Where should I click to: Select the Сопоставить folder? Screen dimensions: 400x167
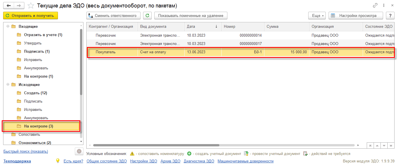(x=29, y=135)
